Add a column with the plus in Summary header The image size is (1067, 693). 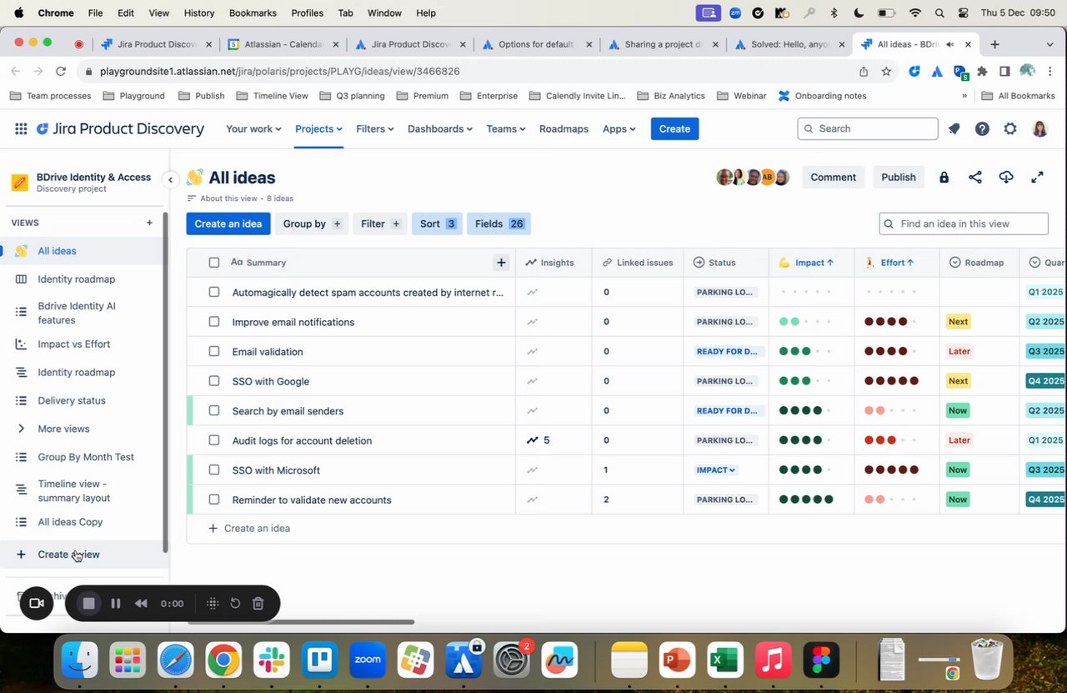(501, 262)
